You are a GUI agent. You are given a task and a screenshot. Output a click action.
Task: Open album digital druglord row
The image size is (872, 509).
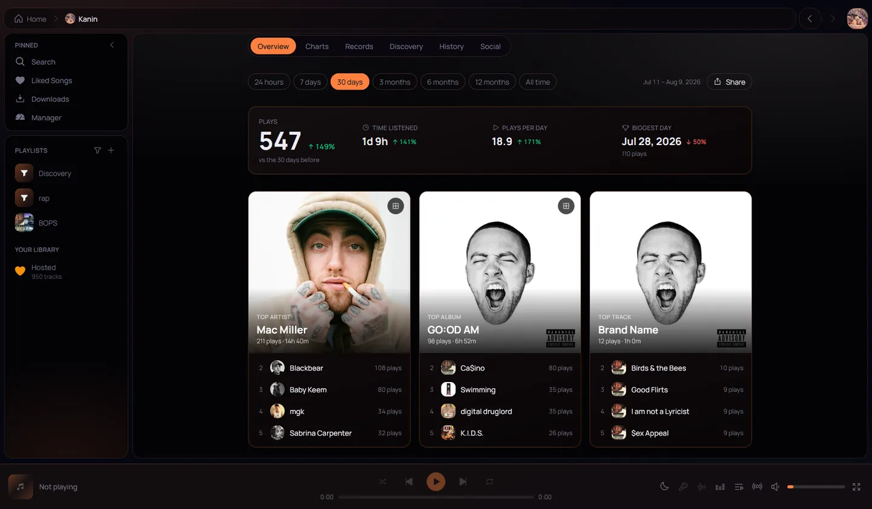(x=500, y=412)
